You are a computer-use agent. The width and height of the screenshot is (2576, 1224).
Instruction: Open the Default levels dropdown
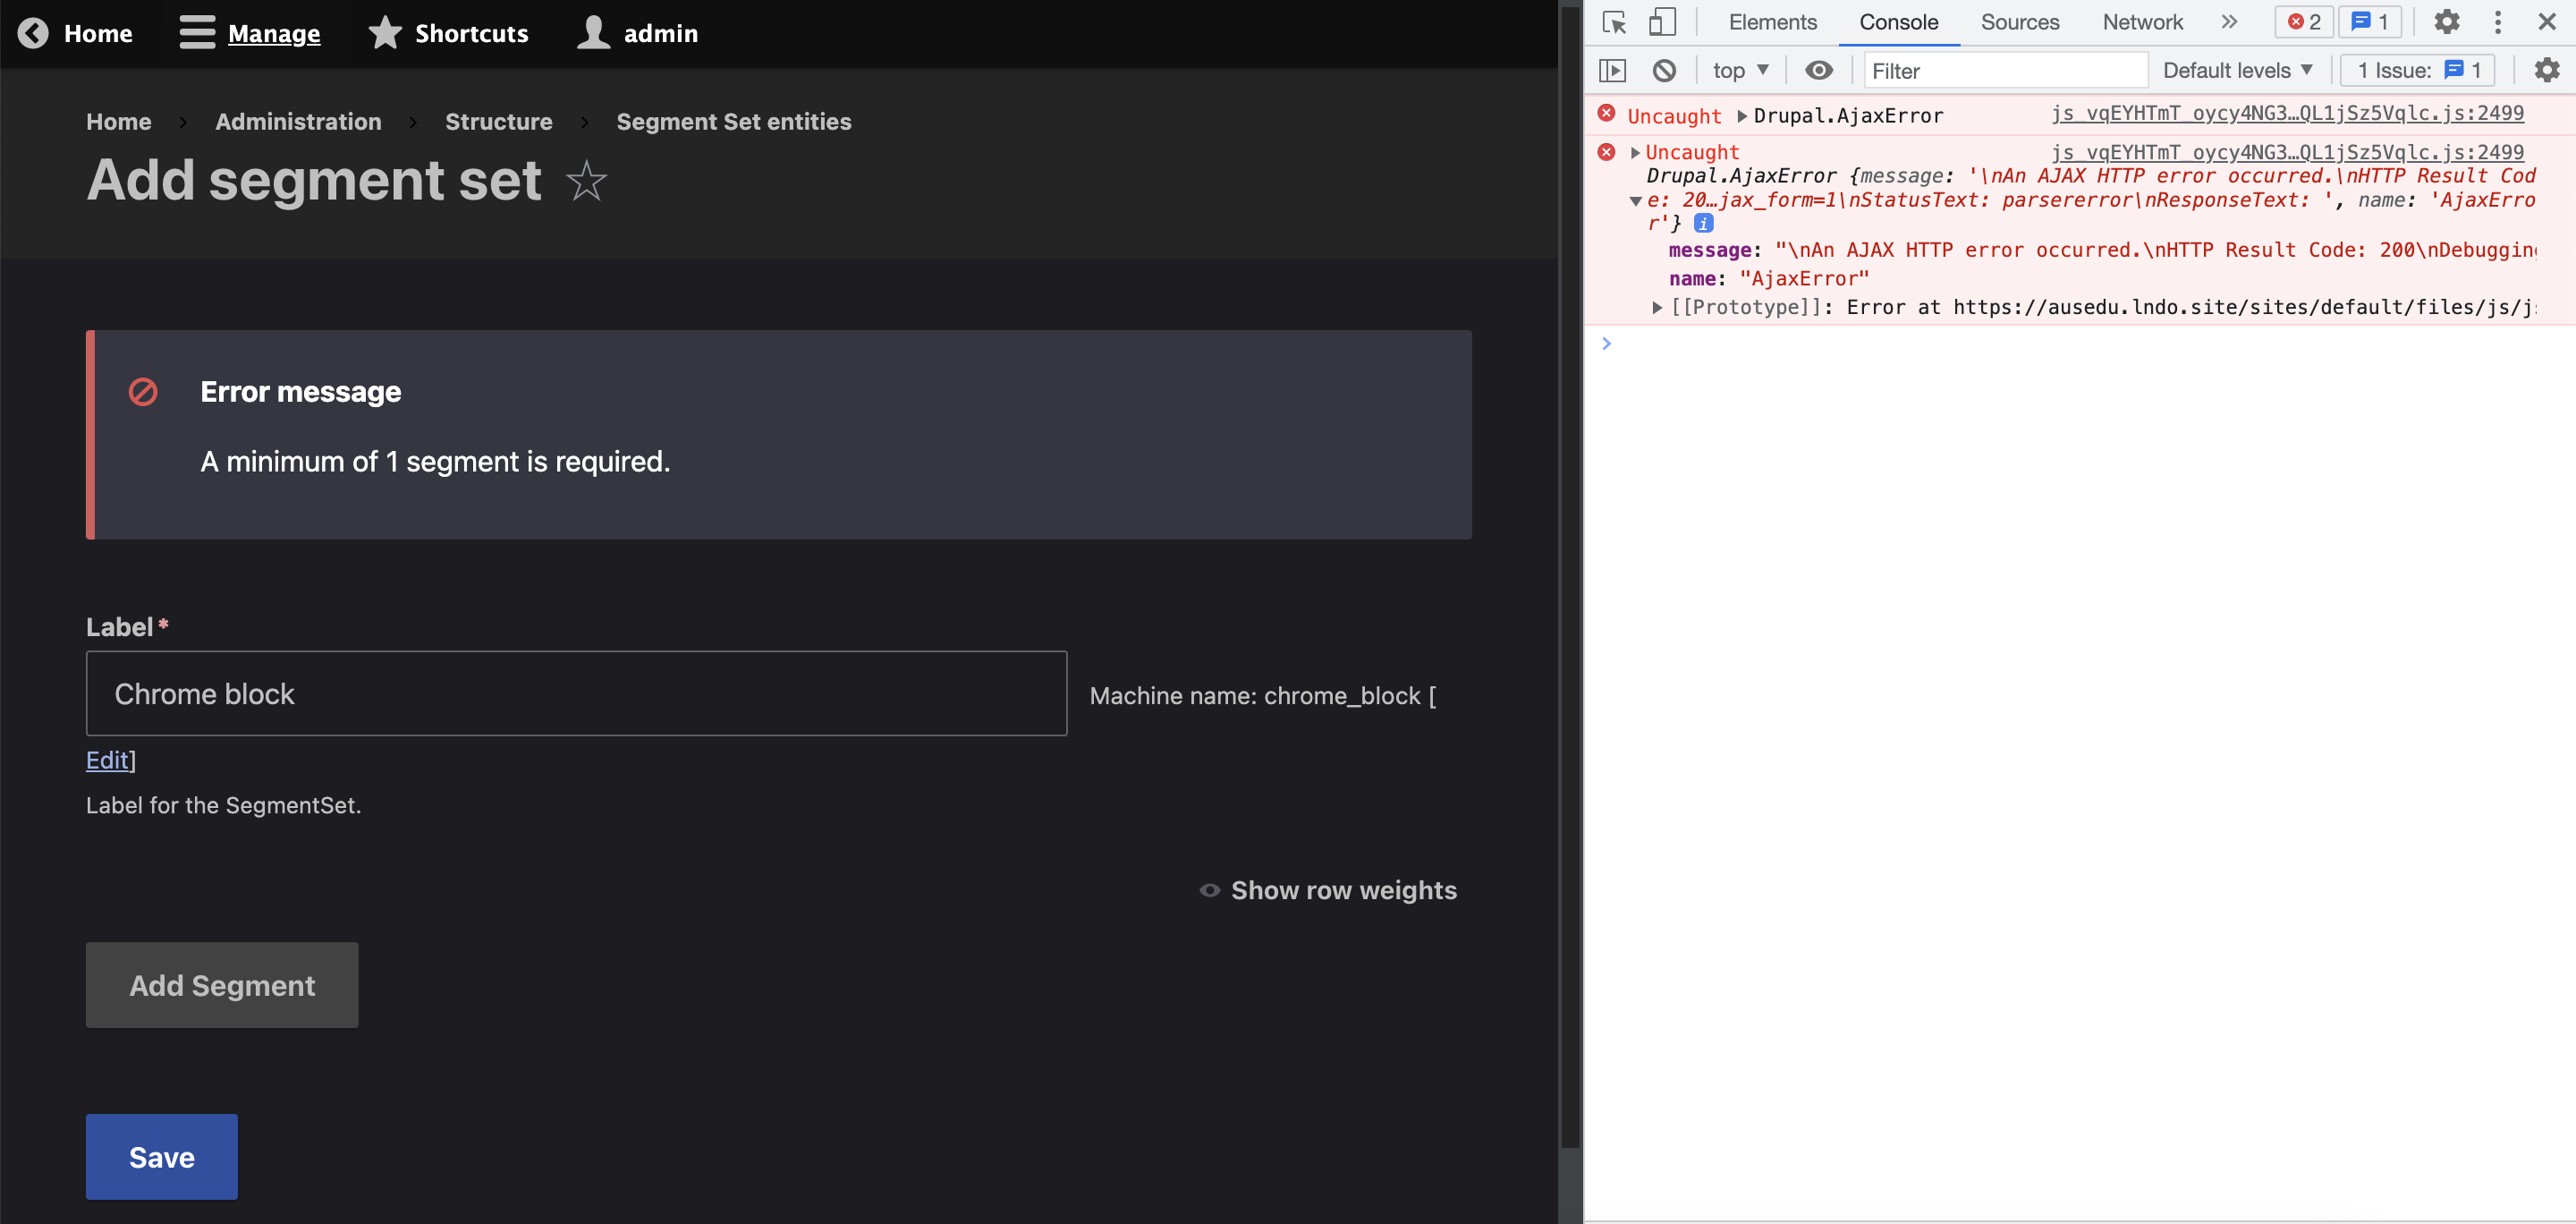point(2237,70)
